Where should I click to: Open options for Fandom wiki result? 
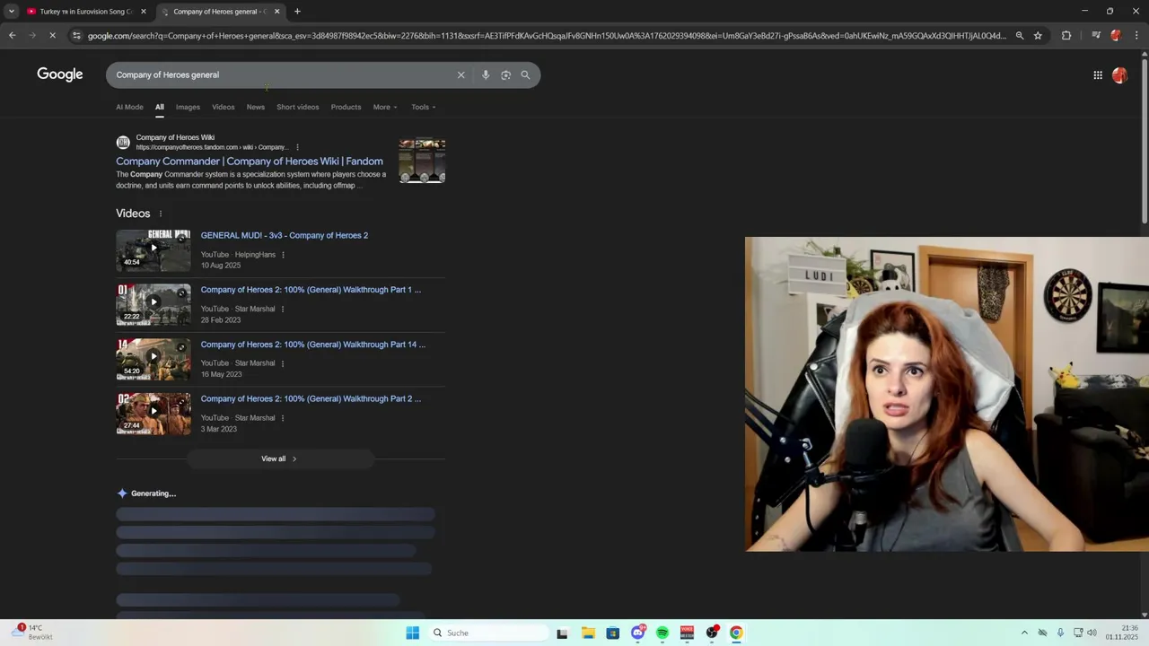coord(297,147)
